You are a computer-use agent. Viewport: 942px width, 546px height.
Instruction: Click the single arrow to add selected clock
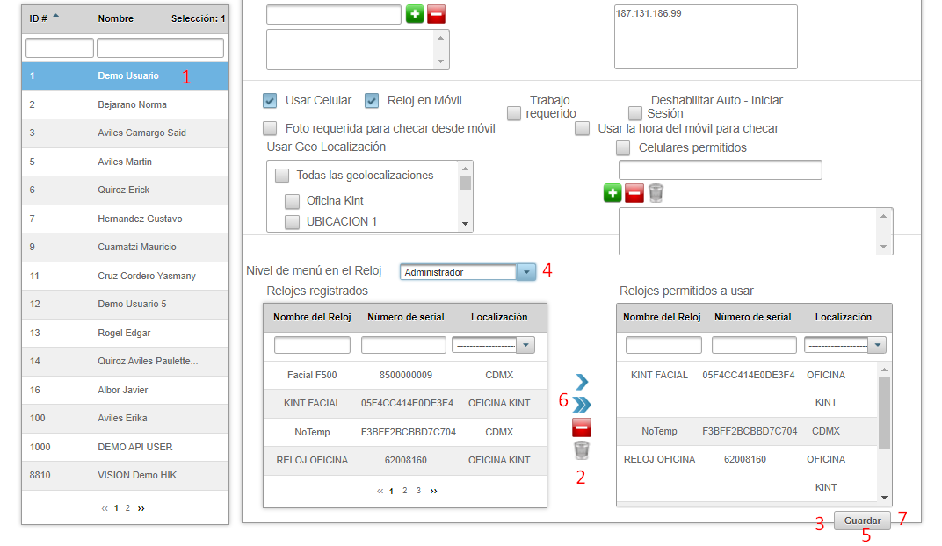point(581,382)
